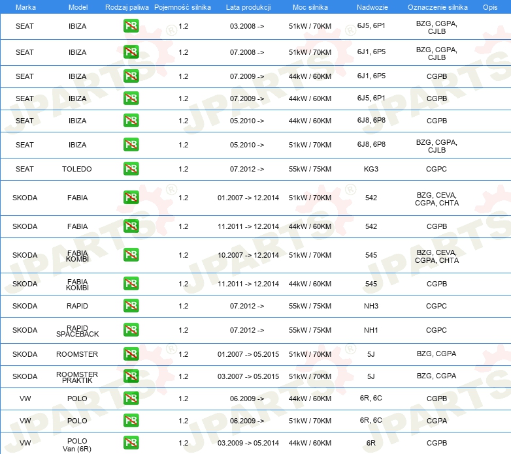Select SKODA brand cell in the ROOMSTER 01.2007 row
Image resolution: width=511 pixels, height=454 pixels.
click(25, 354)
